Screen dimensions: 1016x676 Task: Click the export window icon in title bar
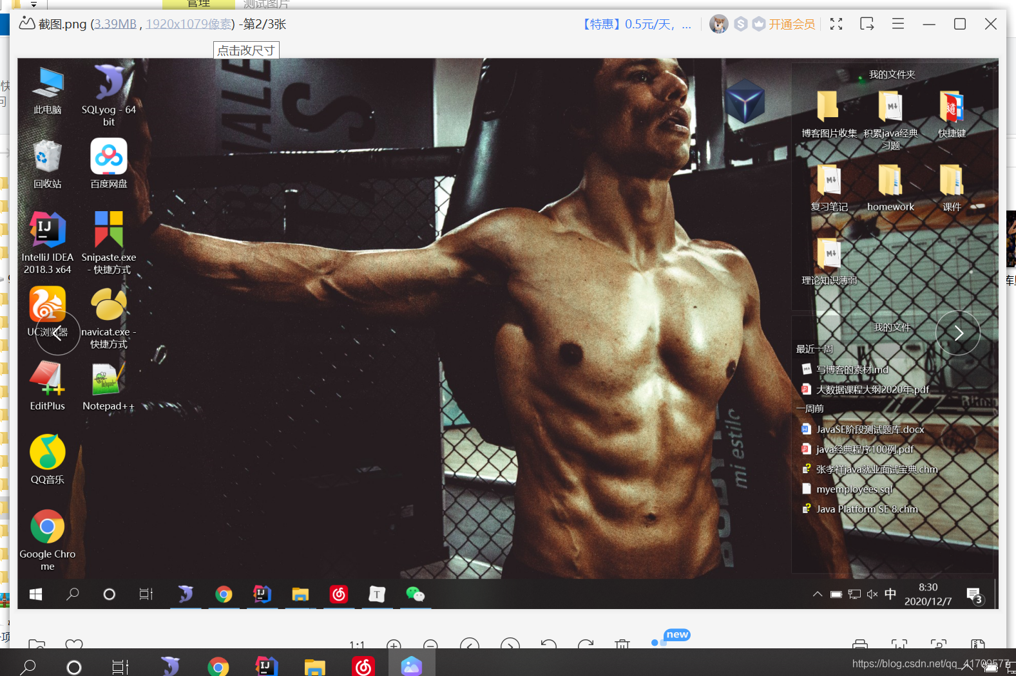(x=867, y=24)
